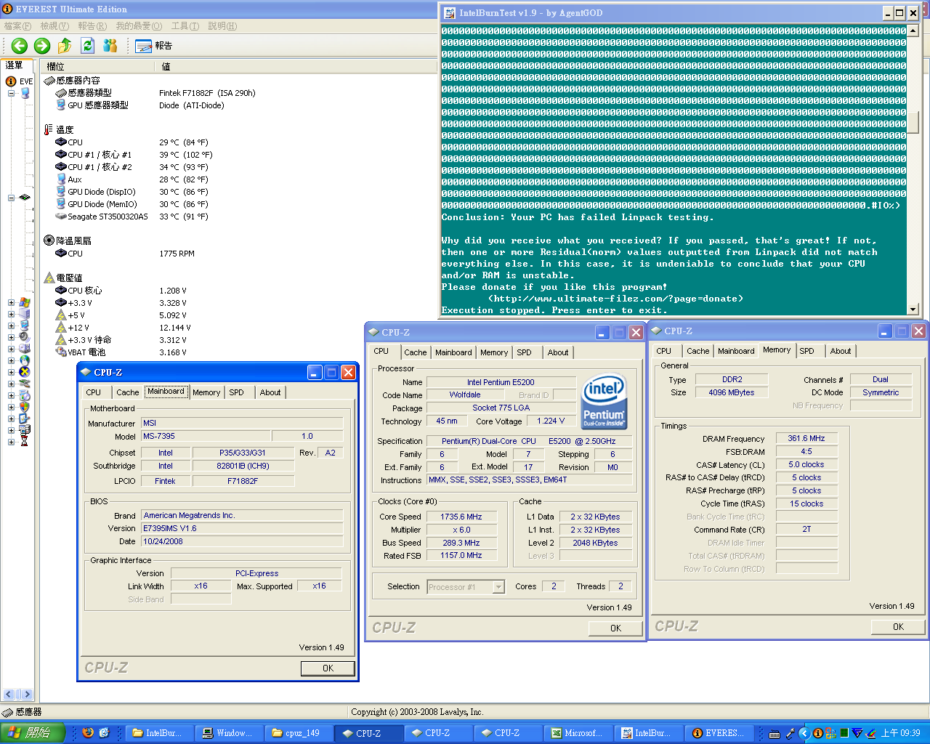Collapse the motherboard node in EVEREST tree
The height and width of the screenshot is (744, 930).
coord(11,198)
